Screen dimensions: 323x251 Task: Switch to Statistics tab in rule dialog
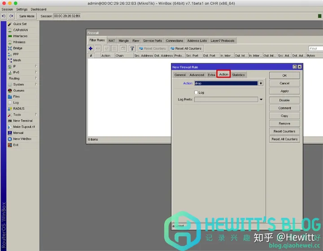point(238,75)
